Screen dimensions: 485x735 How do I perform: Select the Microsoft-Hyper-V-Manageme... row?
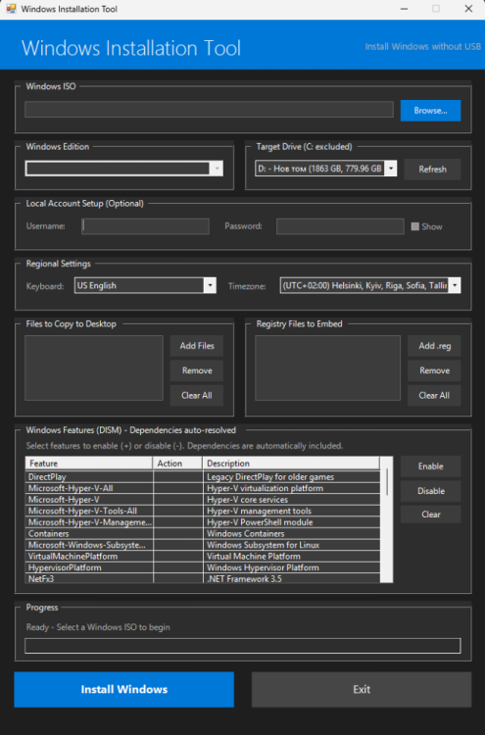click(x=203, y=522)
